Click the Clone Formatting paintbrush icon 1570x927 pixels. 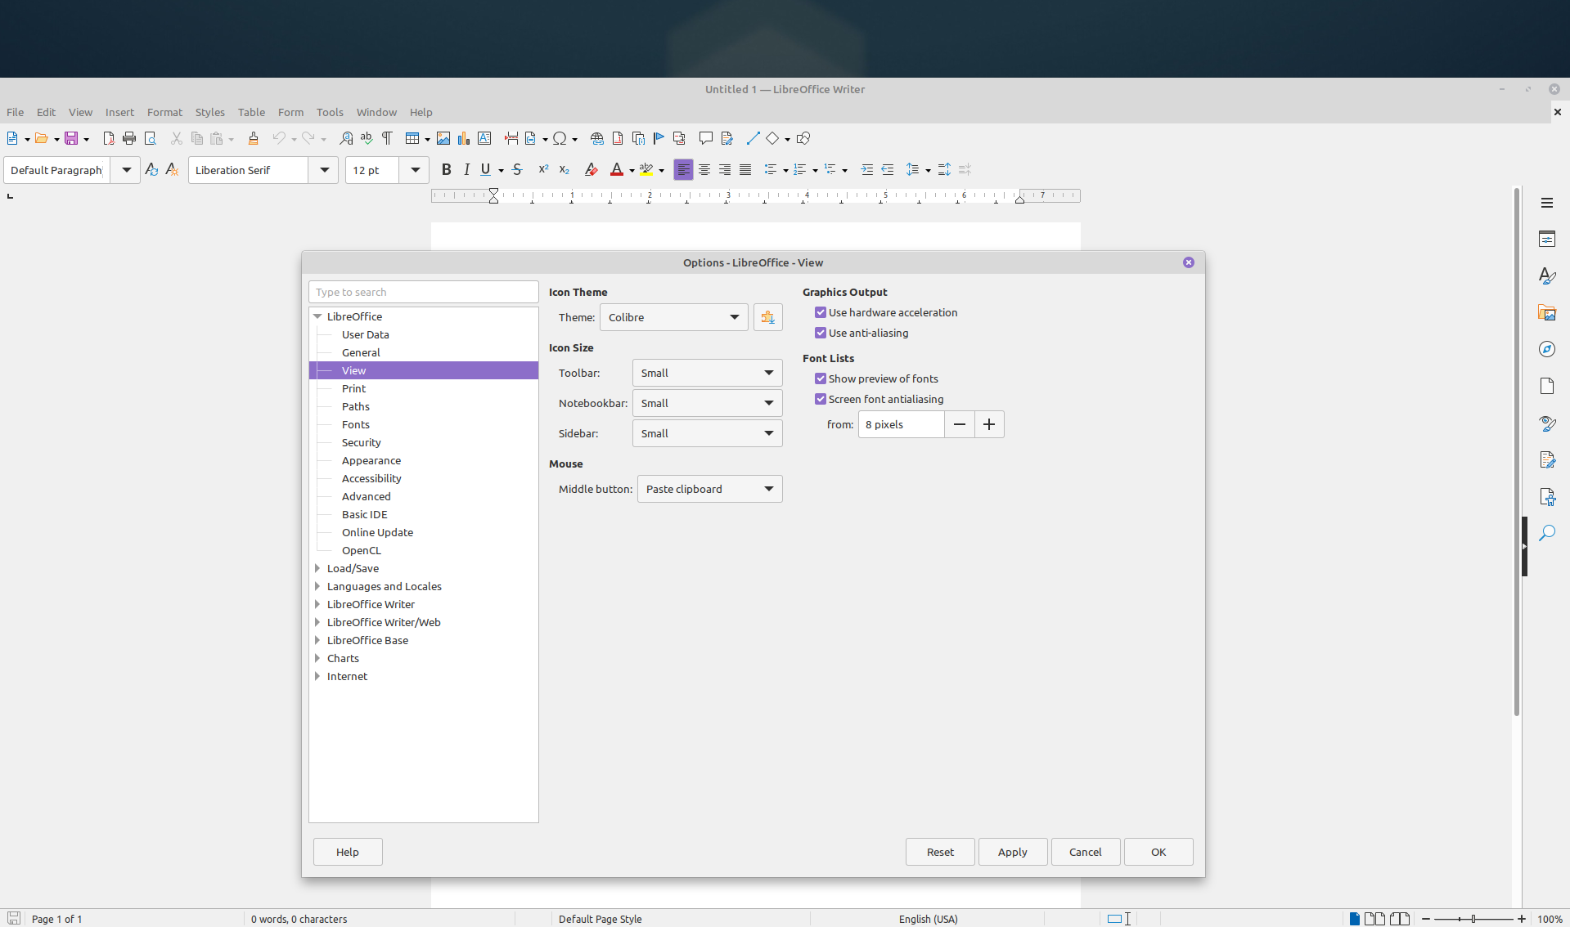tap(253, 139)
